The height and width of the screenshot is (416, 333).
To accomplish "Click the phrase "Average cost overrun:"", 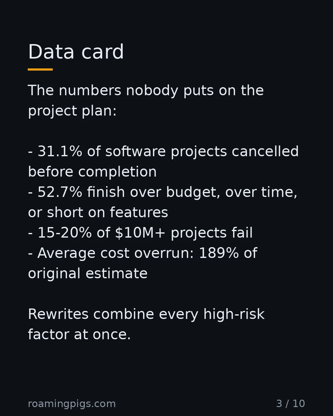I will [x=116, y=253].
